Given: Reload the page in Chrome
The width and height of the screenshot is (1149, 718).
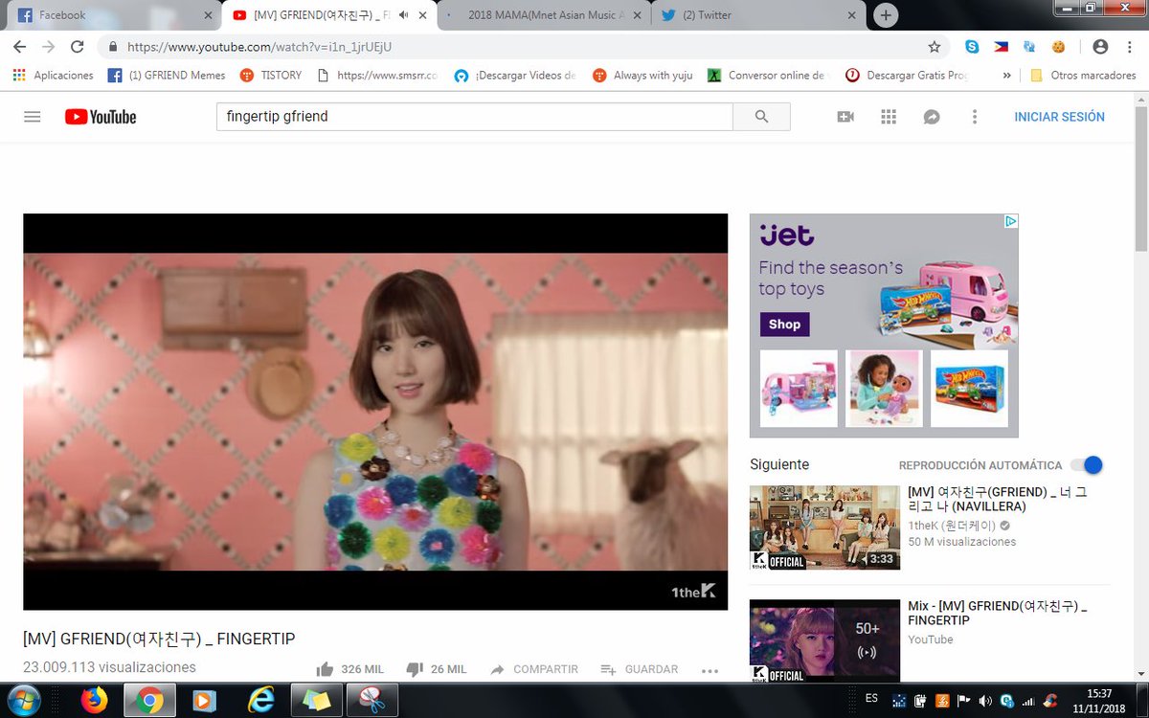Looking at the screenshot, I should point(78,46).
